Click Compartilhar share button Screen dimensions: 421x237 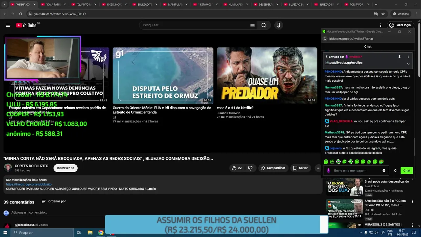click(272, 168)
